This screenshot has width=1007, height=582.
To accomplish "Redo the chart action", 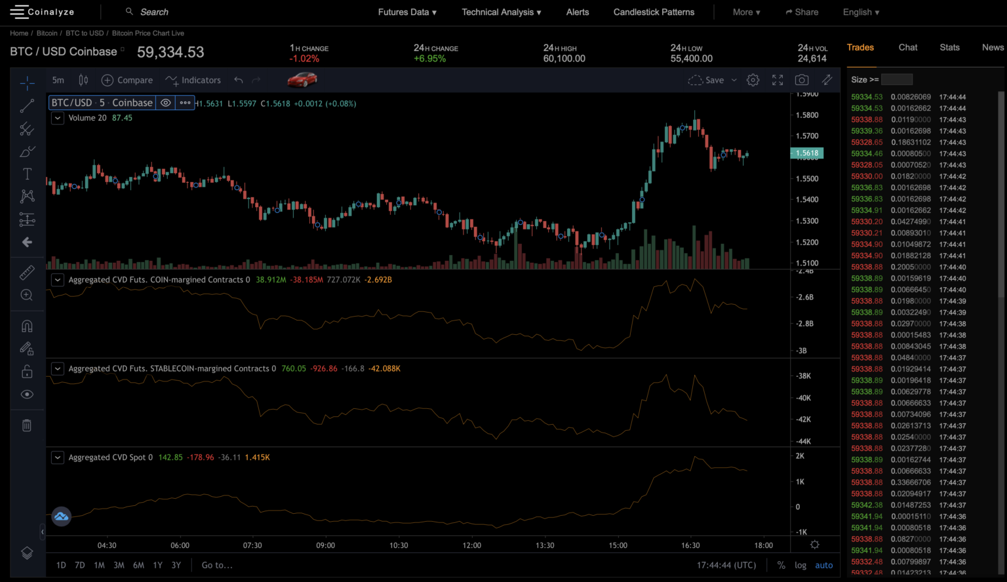I will [256, 80].
